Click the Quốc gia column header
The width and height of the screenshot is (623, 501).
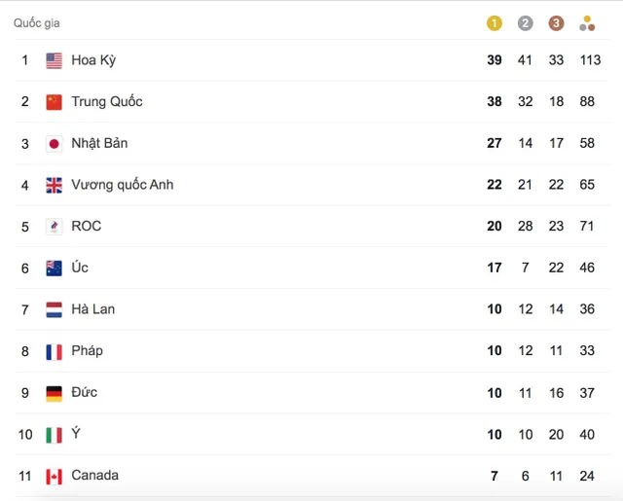[37, 23]
